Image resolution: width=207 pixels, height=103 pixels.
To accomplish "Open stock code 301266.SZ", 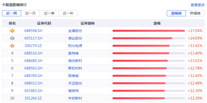I will pyautogui.click(x=33, y=98).
